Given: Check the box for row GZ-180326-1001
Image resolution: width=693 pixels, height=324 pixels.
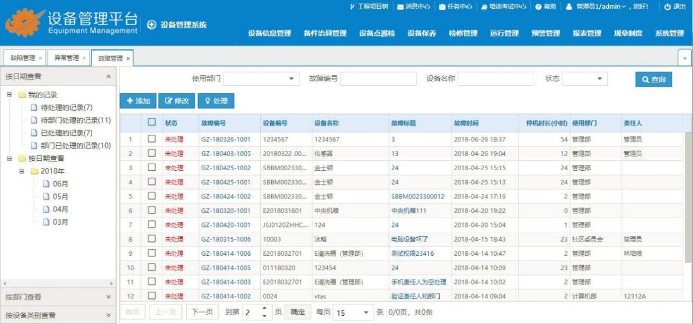Looking at the screenshot, I should click(152, 139).
